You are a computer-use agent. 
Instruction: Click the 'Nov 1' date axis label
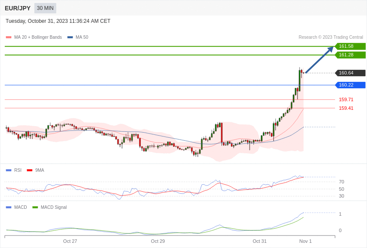click(305, 241)
